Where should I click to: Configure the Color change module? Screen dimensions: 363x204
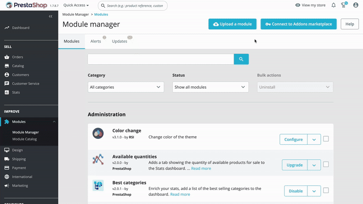294,139
